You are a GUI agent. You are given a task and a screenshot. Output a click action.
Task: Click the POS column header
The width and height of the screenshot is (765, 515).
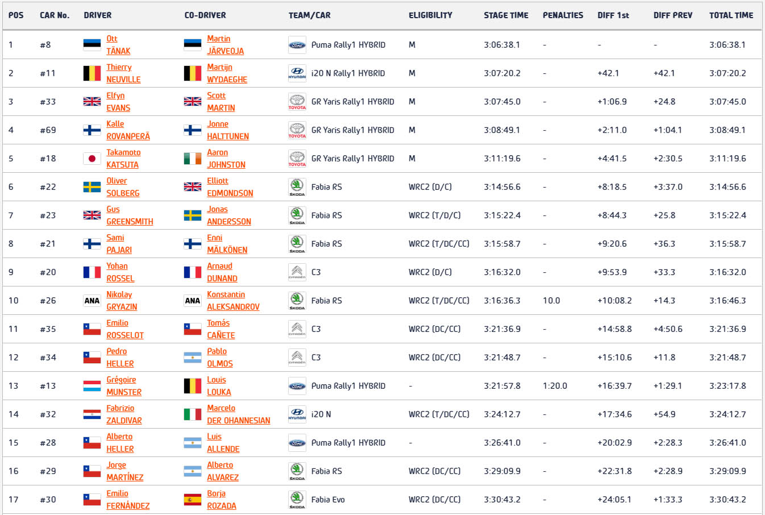16,15
